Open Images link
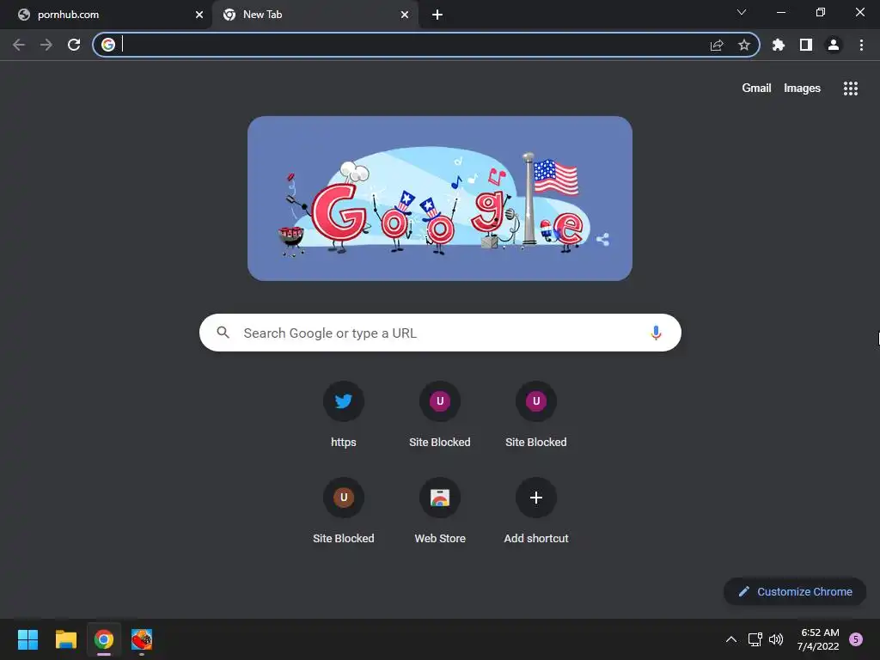Viewport: 880px width, 660px height. 802,89
